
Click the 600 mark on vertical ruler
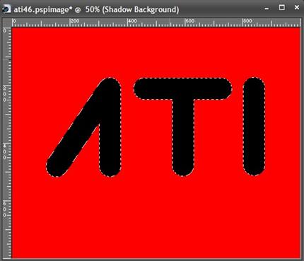tap(5, 209)
